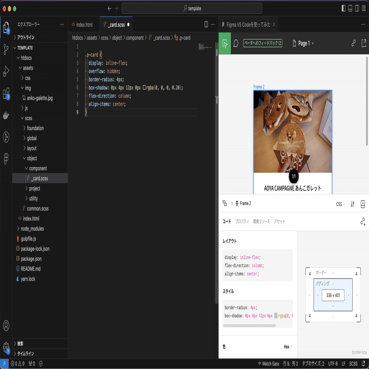
Task: Click the panel dock icon next to settings
Action: tap(362, 204)
